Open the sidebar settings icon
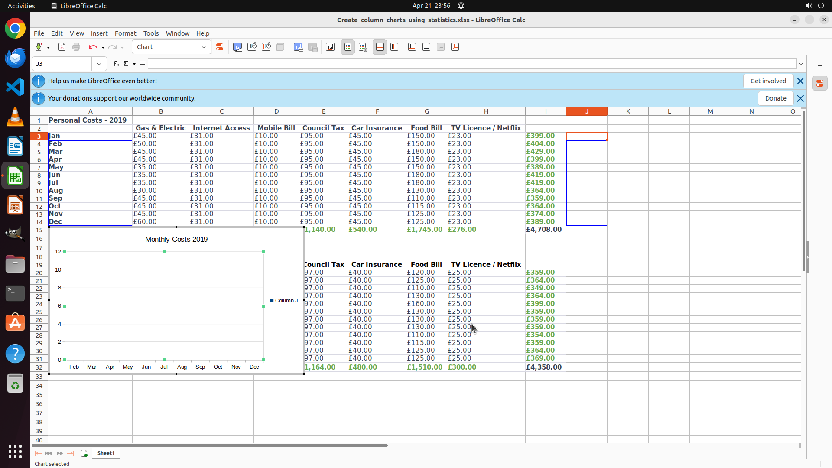This screenshot has height=468, width=832. tap(819, 64)
